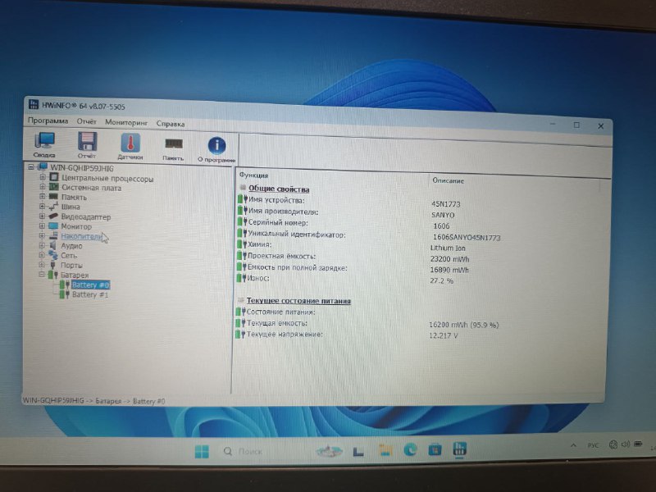
Task: Click the computer icon beside WIN-GQHIP59JHIG
Action: pyautogui.click(x=43, y=167)
